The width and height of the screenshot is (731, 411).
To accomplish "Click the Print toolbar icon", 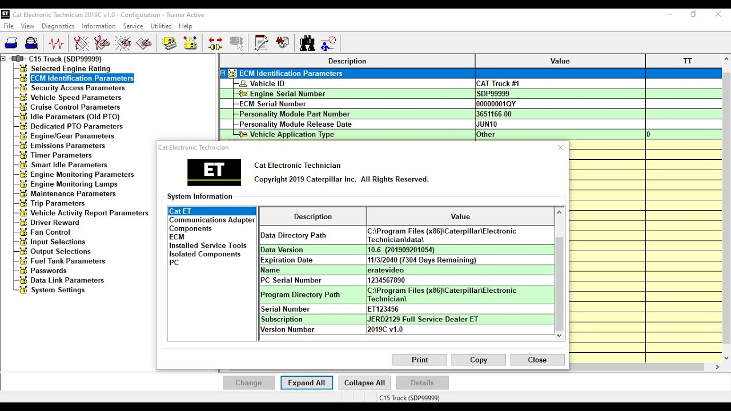I will [11, 43].
